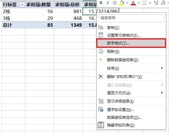Viewport: 169px width, 134px height.
Task: Expand the 值显示方式 submenu arrow
Action: [x=162, y=92]
